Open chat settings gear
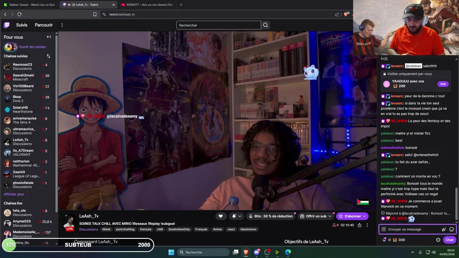The image size is (459, 258). [438, 240]
